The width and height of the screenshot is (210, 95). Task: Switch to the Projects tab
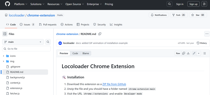(x=83, y=25)
